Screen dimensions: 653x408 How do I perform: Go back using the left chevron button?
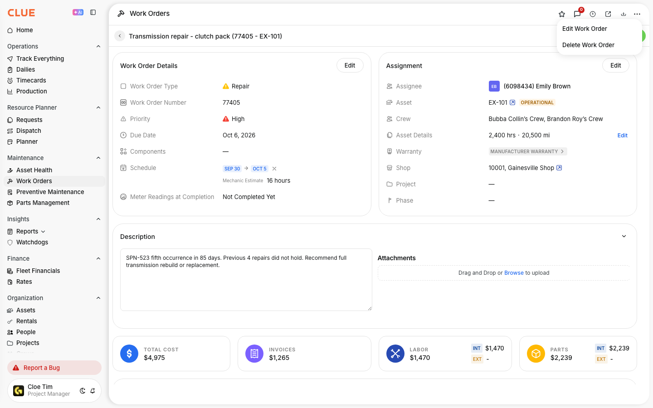click(120, 36)
